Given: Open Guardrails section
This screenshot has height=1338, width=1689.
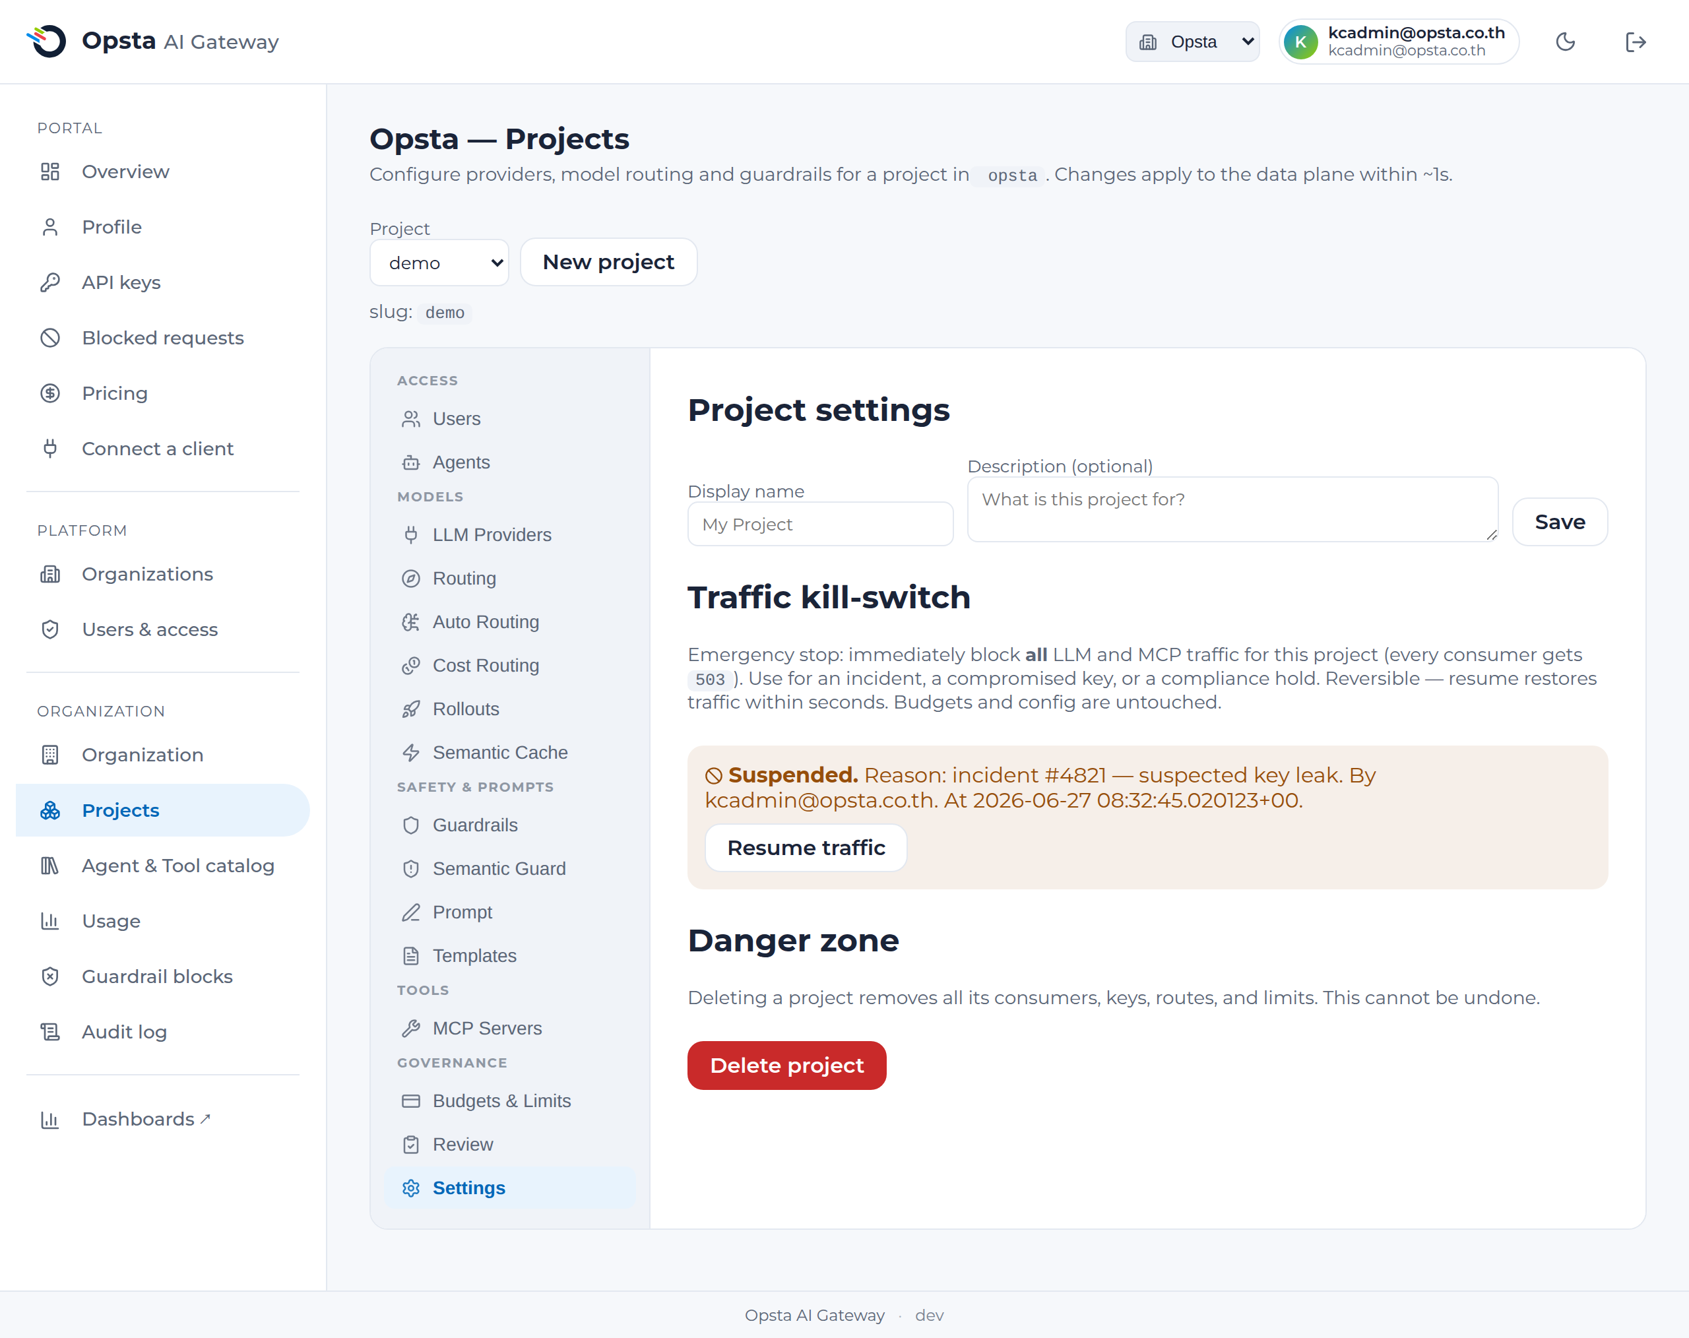Looking at the screenshot, I should click(x=509, y=825).
